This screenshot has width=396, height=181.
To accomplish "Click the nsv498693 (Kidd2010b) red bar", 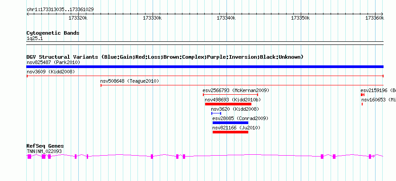I will pos(228,104).
